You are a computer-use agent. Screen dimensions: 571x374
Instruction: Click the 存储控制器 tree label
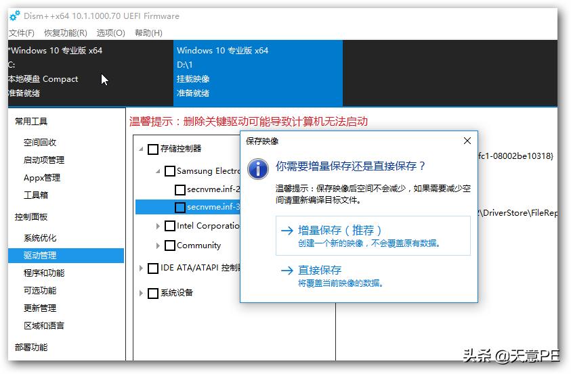click(x=181, y=149)
